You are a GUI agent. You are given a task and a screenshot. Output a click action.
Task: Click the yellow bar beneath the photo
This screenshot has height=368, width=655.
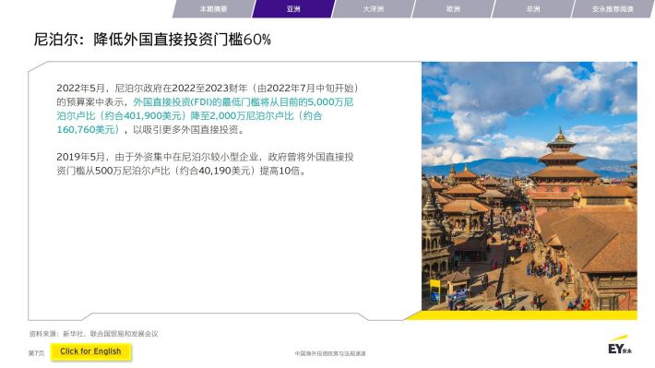522,315
